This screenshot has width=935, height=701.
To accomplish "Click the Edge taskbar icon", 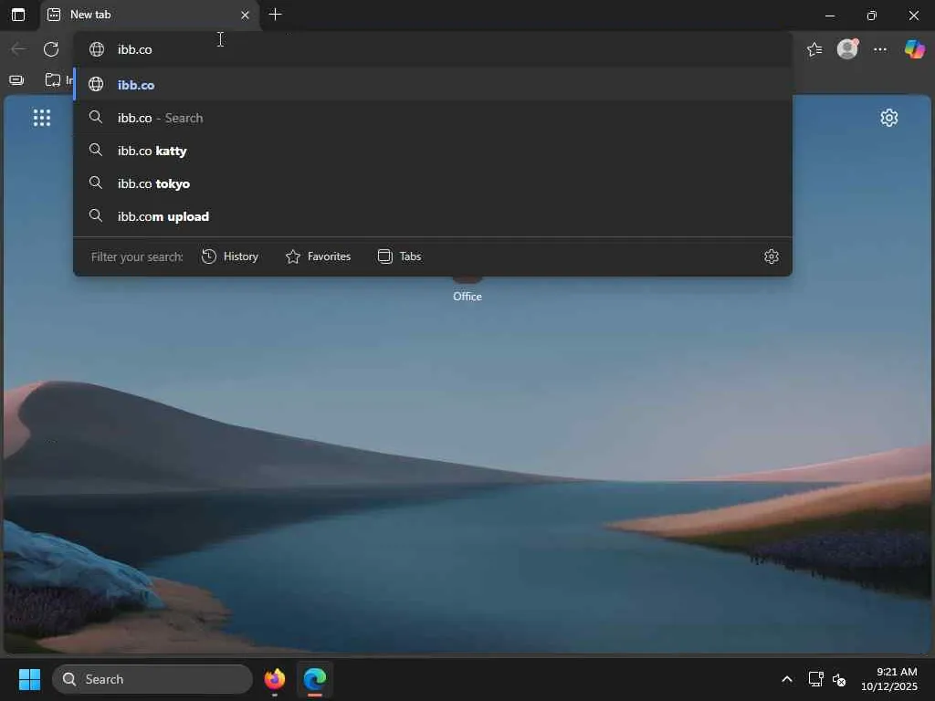I will 315,679.
